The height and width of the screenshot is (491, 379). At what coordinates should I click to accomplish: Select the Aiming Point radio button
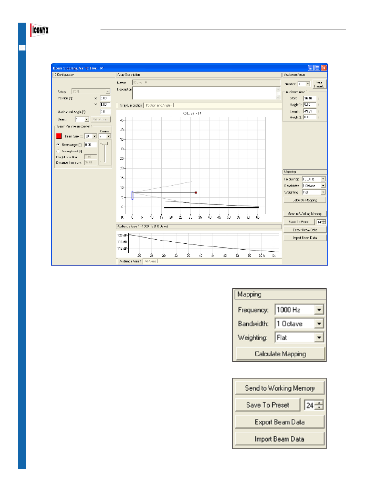pos(58,151)
